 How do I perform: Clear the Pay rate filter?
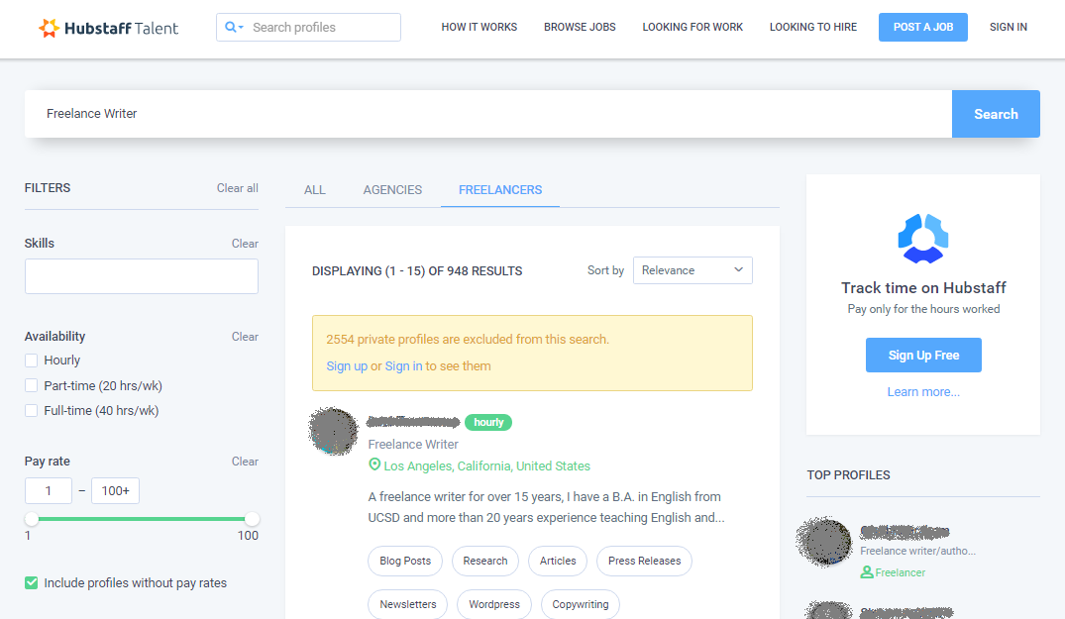point(245,462)
